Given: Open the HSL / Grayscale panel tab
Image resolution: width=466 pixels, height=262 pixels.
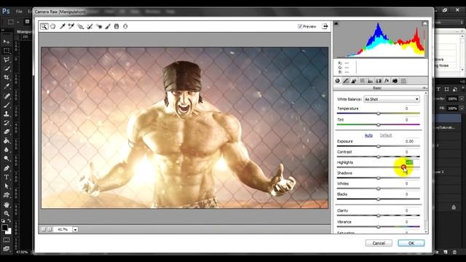Looking at the screenshot, I should [x=362, y=81].
